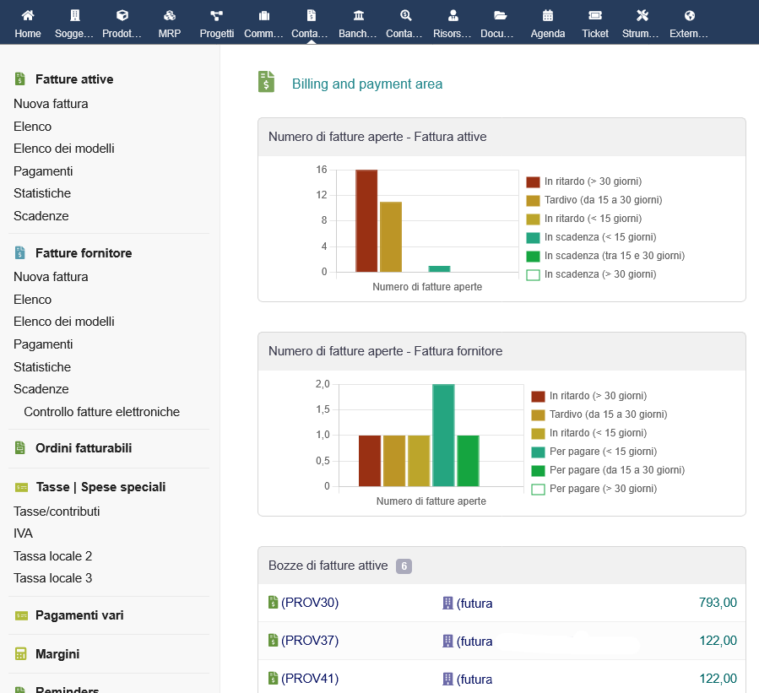The image size is (759, 693).
Task: Click the Ticket module icon
Action: pyautogui.click(x=595, y=15)
